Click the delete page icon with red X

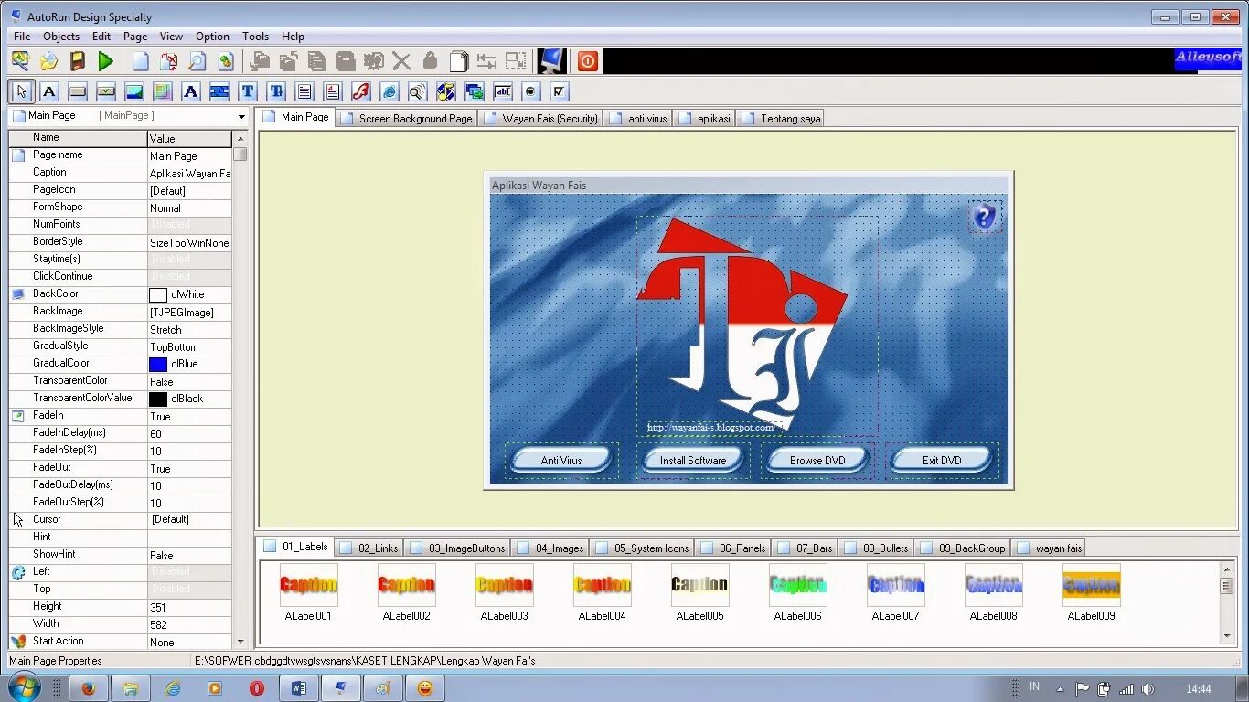(x=168, y=61)
